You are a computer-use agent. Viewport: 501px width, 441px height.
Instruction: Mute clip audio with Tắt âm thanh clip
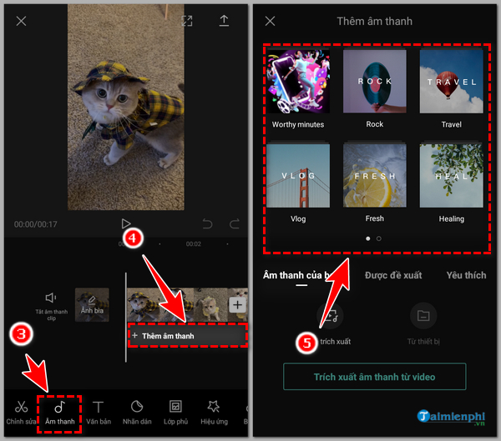(51, 306)
